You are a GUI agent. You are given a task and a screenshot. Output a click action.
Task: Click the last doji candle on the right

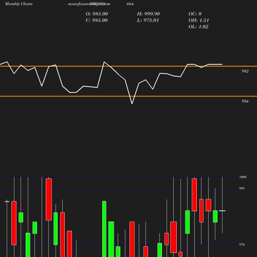pos(222,211)
